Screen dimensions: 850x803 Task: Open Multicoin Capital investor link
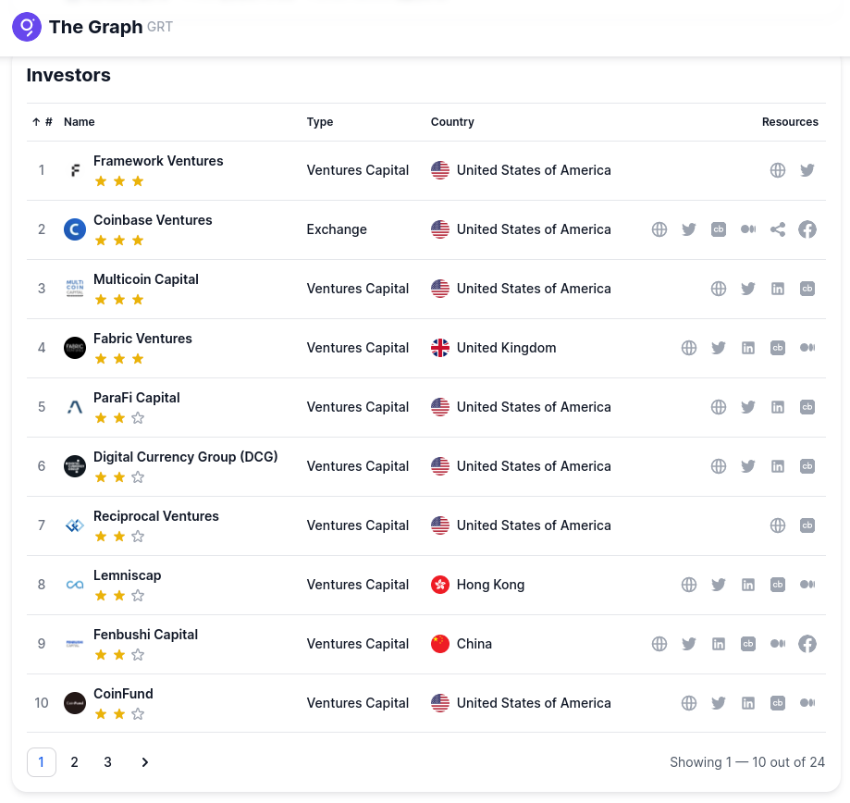coord(146,279)
